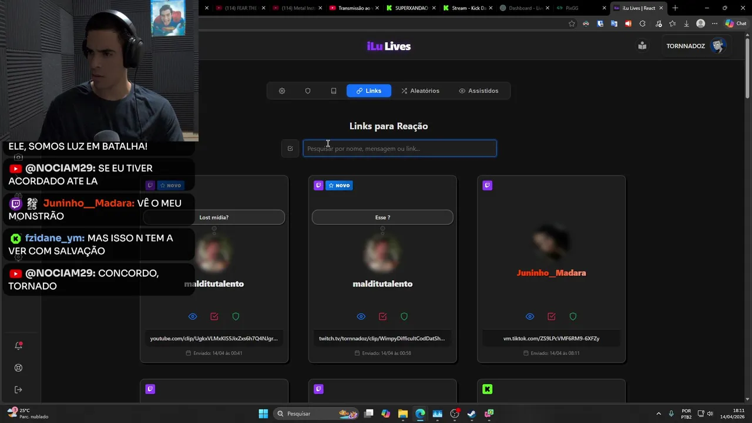Screen dimensions: 752x423
Task: Click the blurred avatar on the Juninho__Madara card
Action: point(551,242)
